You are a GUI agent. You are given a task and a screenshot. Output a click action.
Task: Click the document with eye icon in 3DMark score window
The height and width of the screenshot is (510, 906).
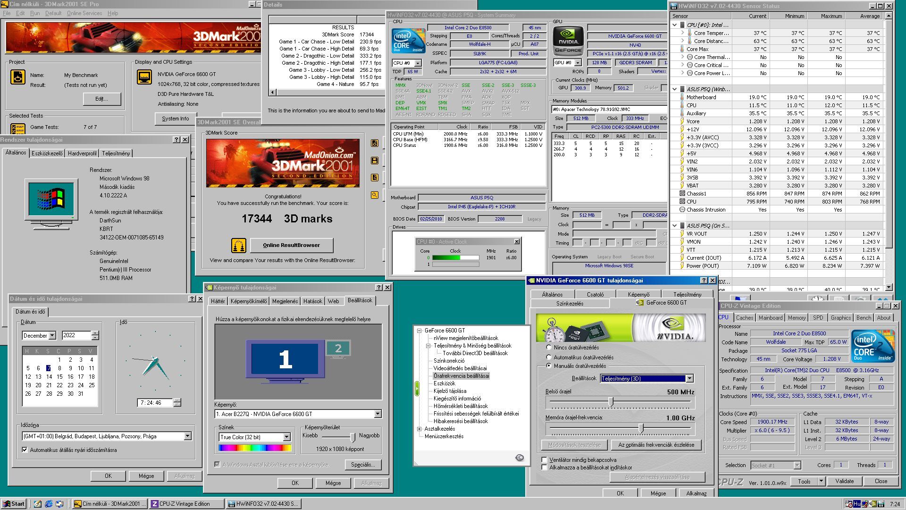(375, 143)
